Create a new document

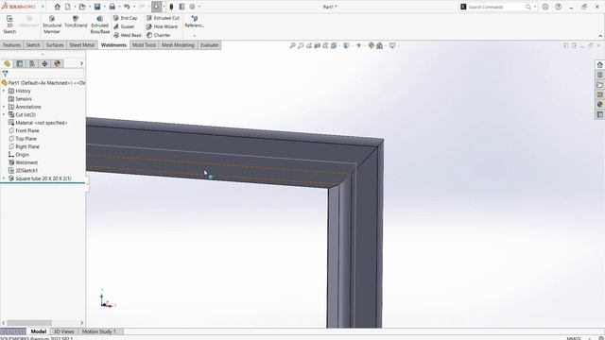(68, 7)
